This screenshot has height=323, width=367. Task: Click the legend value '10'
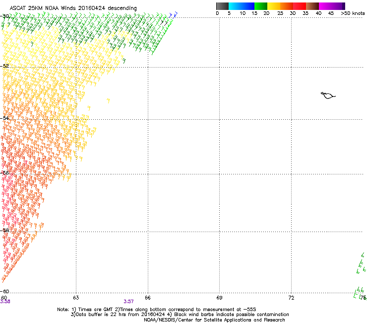point(243,13)
